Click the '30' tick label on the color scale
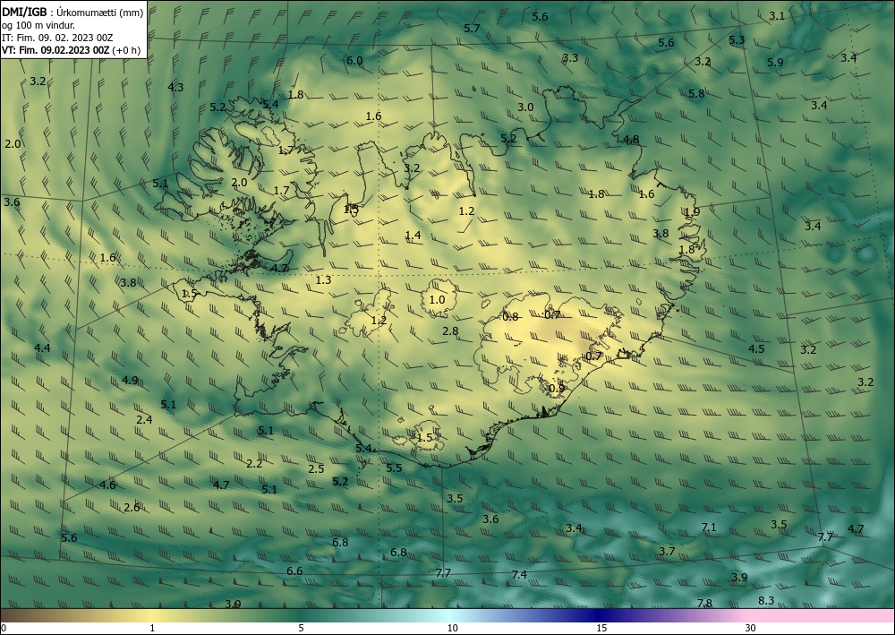 pos(750,629)
